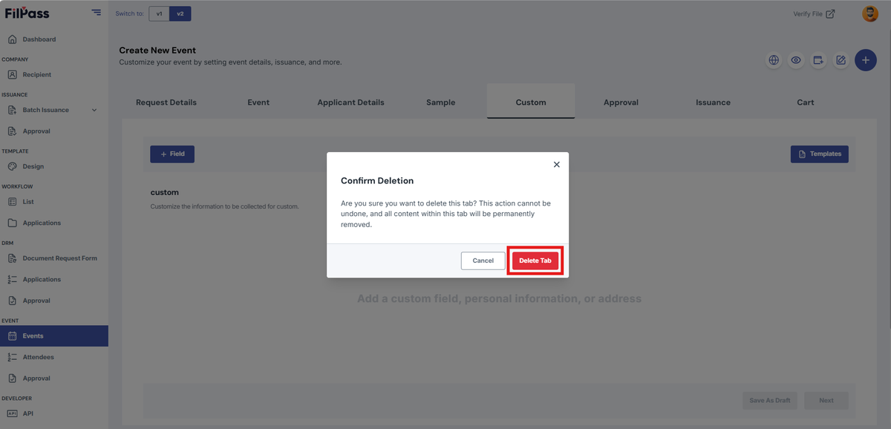The width and height of the screenshot is (891, 429).
Task: Cancel the deletion dialog
Action: pyautogui.click(x=483, y=261)
